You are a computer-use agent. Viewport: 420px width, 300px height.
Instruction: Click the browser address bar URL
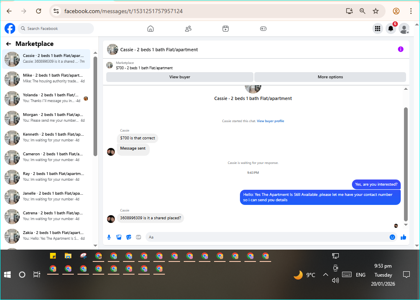point(123,11)
